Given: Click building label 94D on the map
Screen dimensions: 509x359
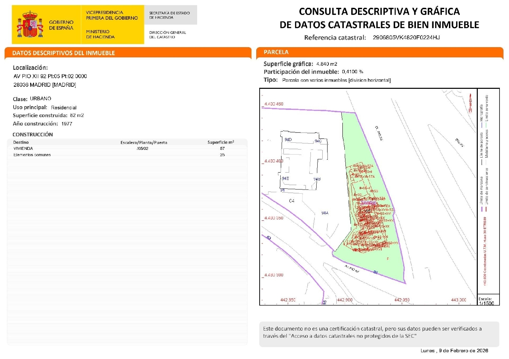Looking at the screenshot, I should point(288,140).
